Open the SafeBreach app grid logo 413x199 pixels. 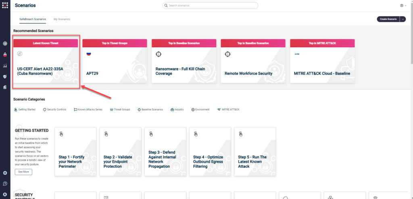[5, 6]
